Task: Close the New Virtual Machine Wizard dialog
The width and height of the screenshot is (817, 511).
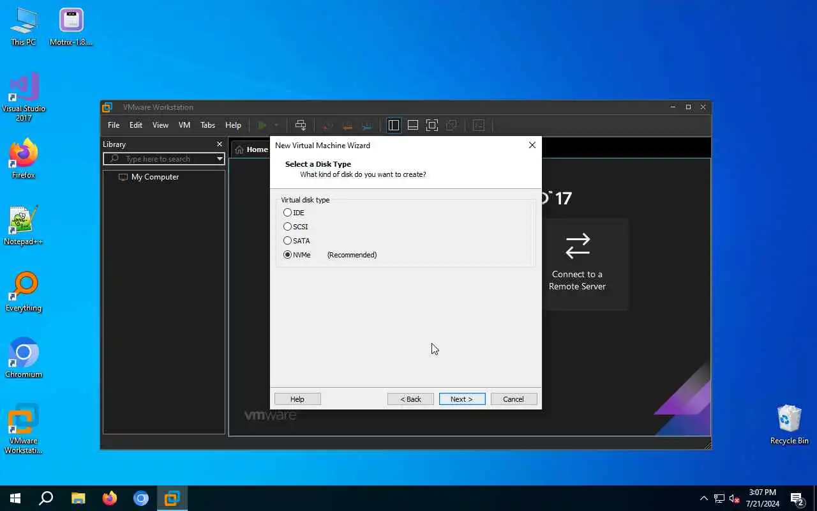Action: (532, 145)
